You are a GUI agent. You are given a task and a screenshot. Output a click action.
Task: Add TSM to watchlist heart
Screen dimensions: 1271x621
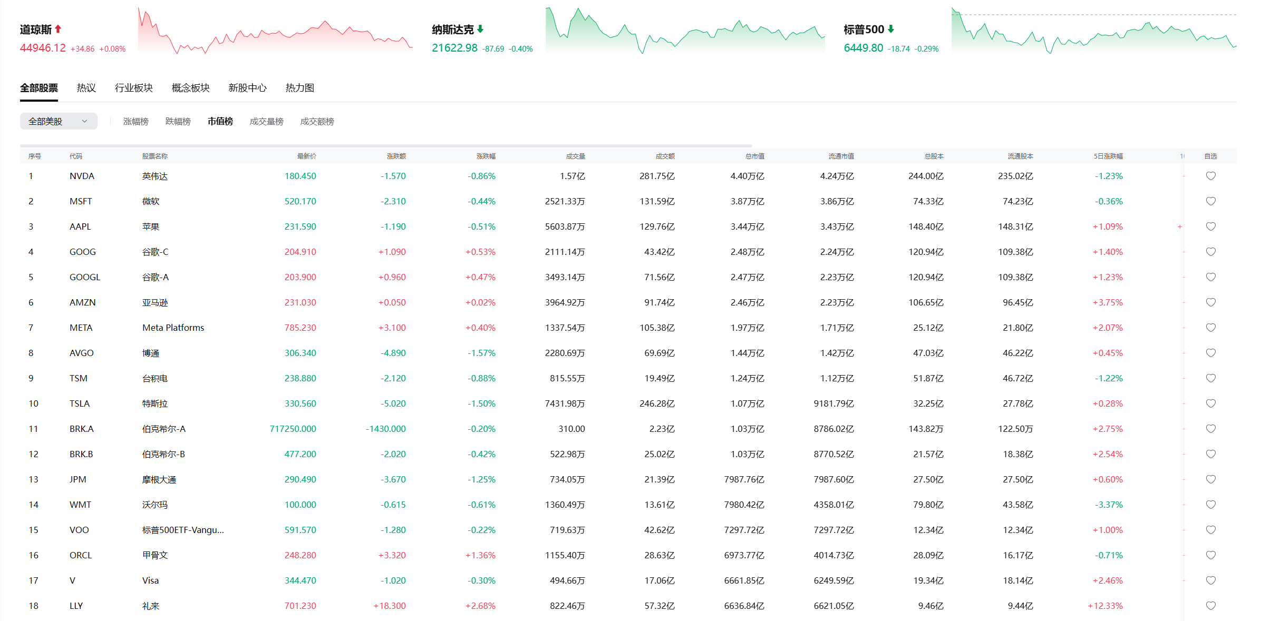coord(1210,378)
